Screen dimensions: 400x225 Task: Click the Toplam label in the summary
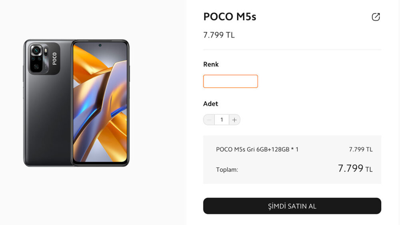pyautogui.click(x=227, y=170)
